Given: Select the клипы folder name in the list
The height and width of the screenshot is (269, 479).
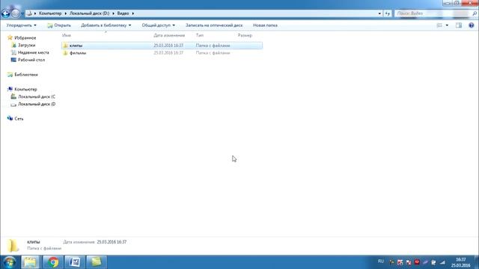Looking at the screenshot, I should (76, 46).
